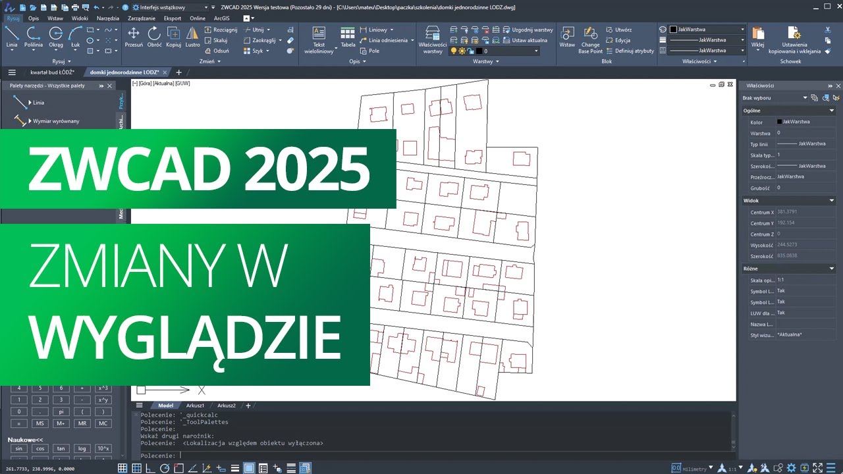Click the Pole field tool
This screenshot has height=474, width=843.
369,51
